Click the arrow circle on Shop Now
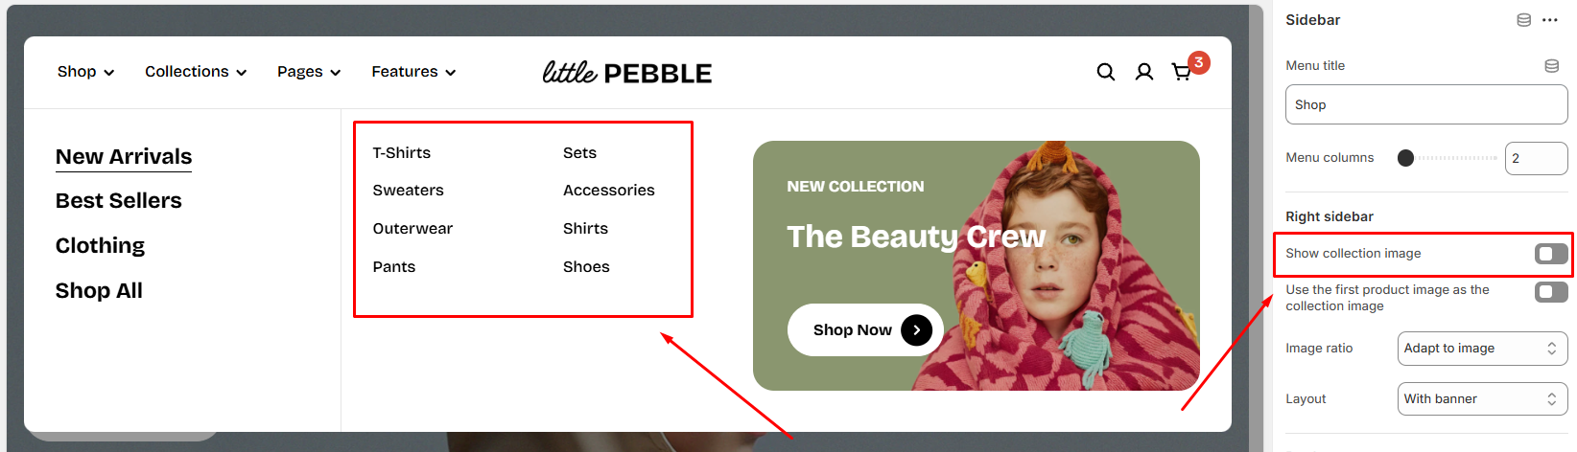 (916, 330)
